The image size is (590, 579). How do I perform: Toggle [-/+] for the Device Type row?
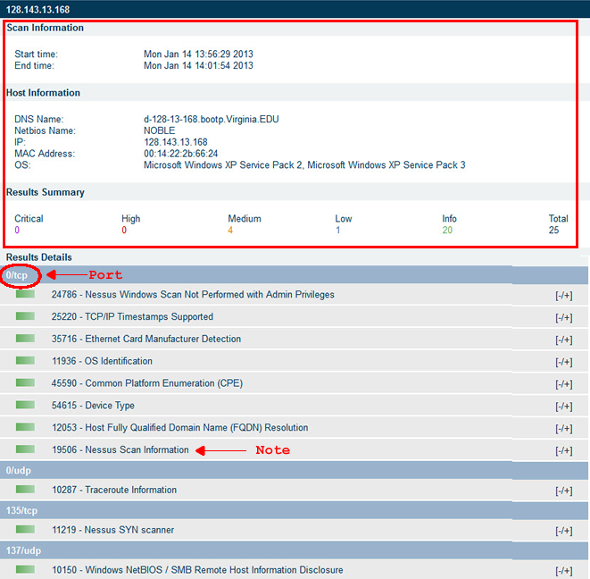pyautogui.click(x=563, y=407)
